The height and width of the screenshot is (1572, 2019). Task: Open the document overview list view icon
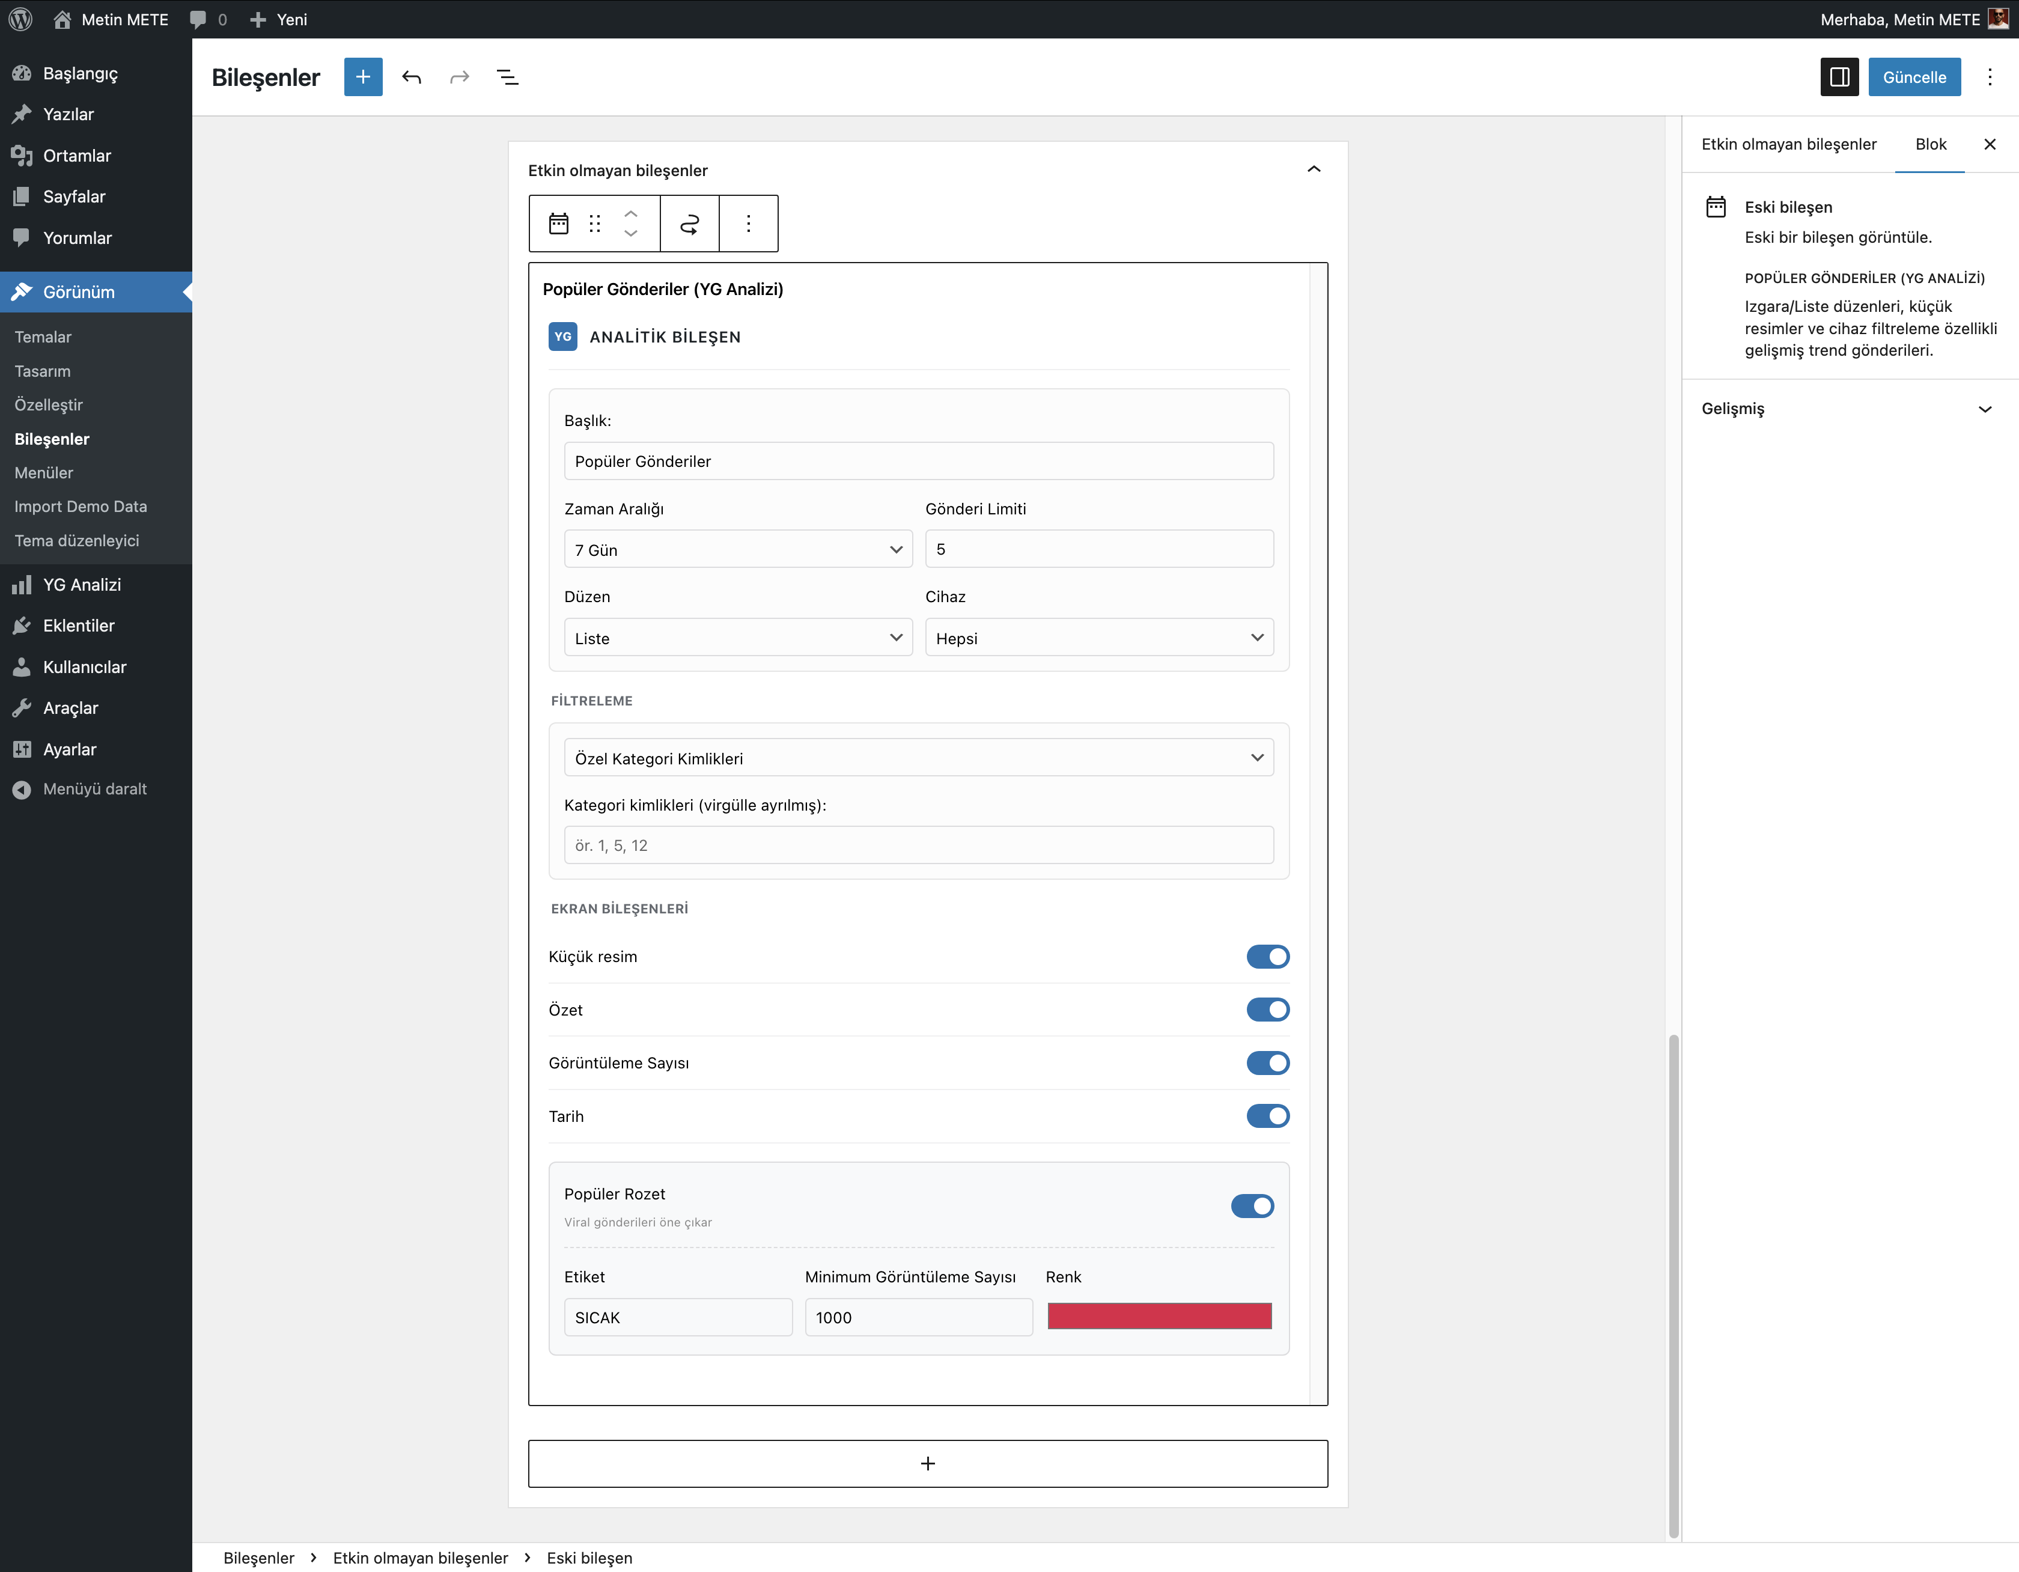pos(508,77)
